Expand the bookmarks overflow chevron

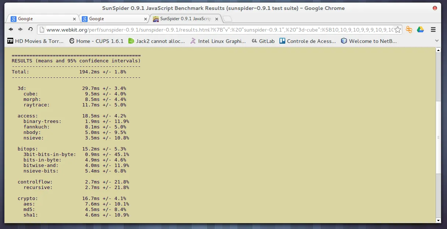click(x=437, y=41)
